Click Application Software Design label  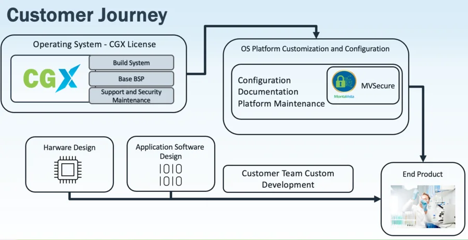(170, 151)
